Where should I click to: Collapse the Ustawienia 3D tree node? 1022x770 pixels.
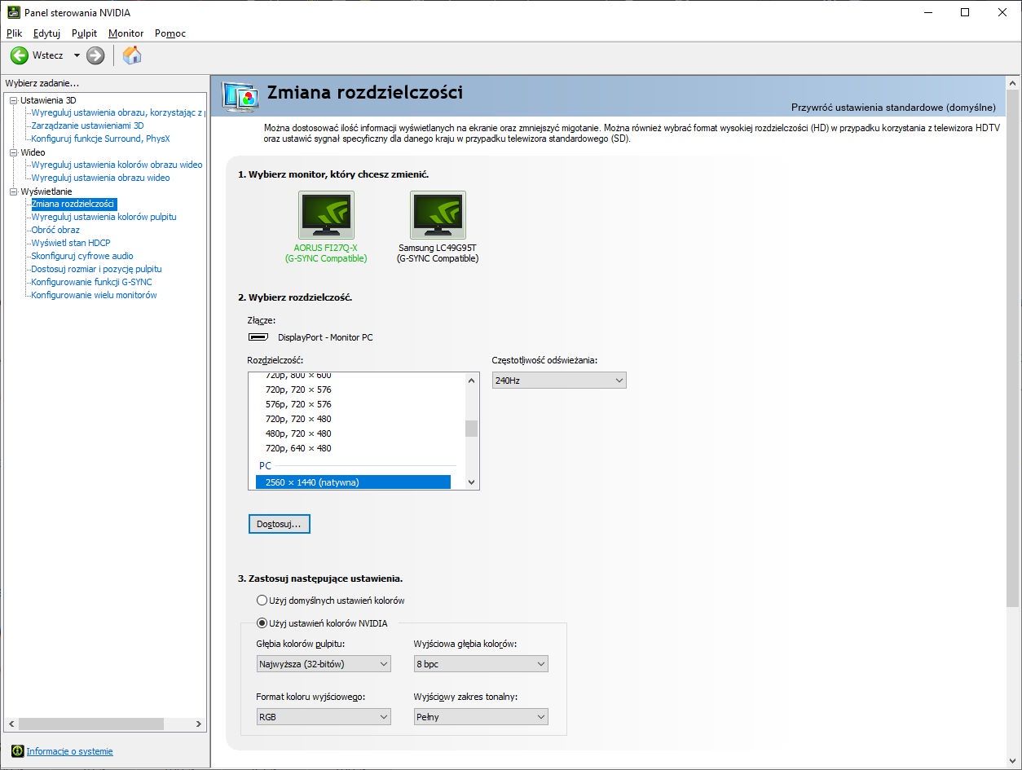(13, 100)
